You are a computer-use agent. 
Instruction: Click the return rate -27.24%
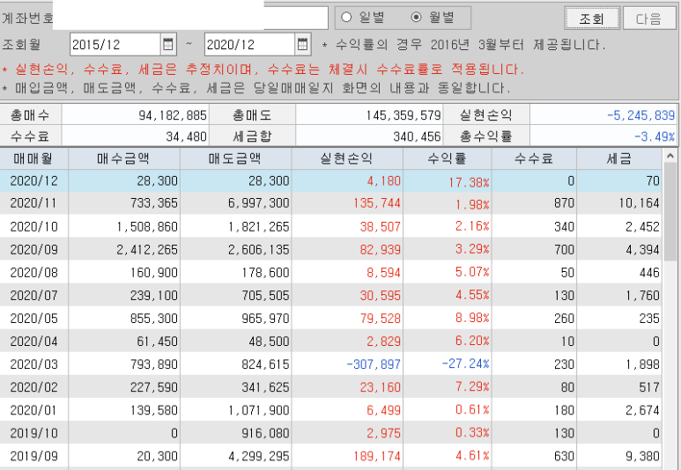click(x=465, y=364)
